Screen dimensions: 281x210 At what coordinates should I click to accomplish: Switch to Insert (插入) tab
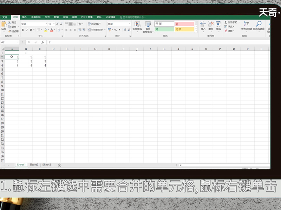click(x=24, y=17)
